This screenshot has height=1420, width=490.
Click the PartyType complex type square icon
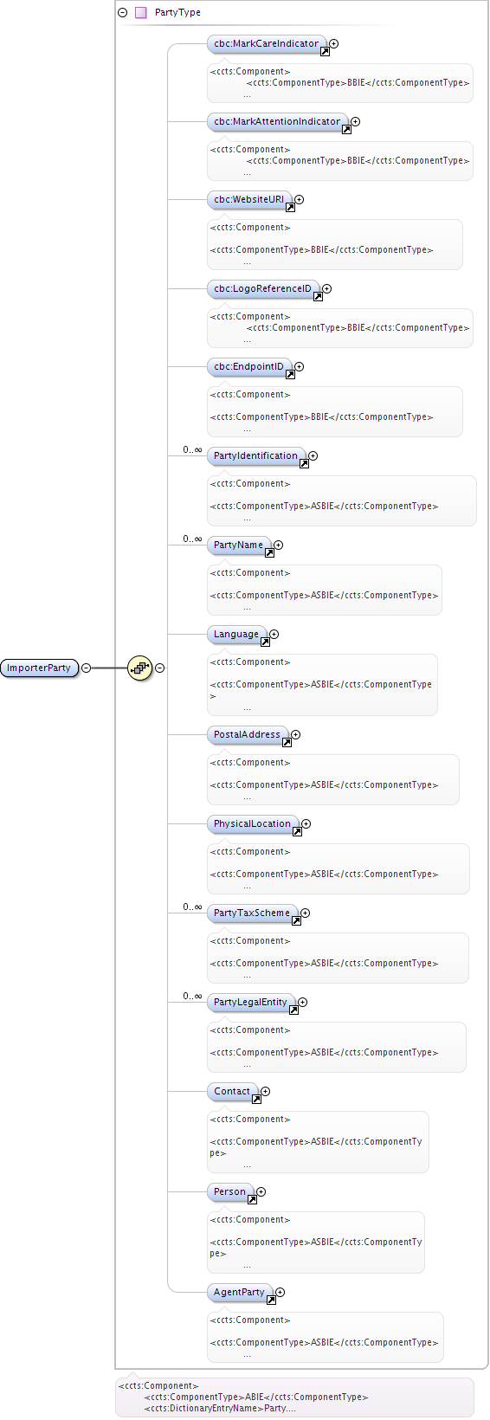point(140,13)
